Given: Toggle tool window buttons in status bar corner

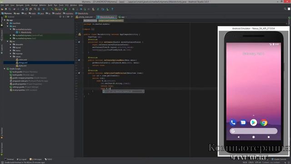Looking at the screenshot, I should coord(2,163).
